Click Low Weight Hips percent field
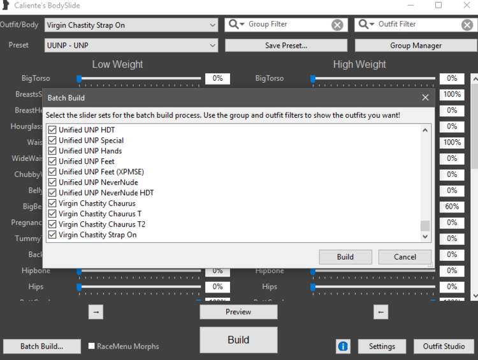Image resolution: width=478 pixels, height=360 pixels. click(218, 287)
